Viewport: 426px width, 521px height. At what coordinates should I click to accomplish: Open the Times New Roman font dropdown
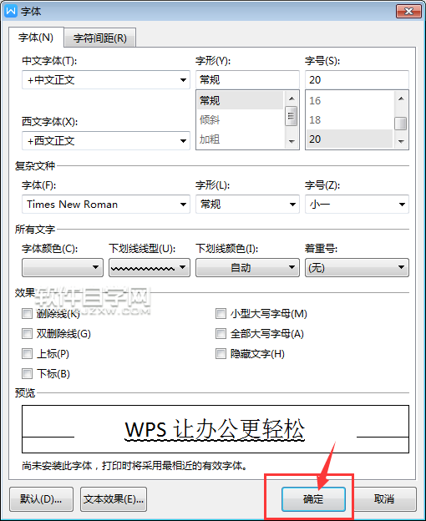tap(106, 204)
